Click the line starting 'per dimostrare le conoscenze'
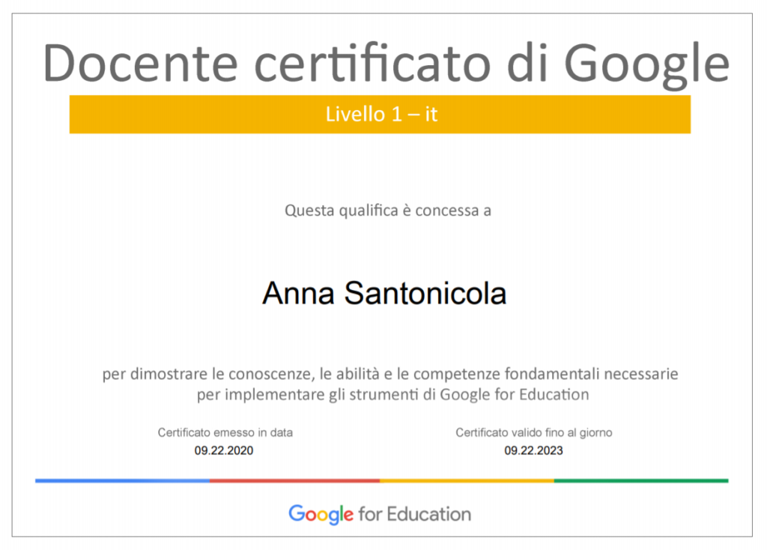Screen dimensions: 767x550 pos(389,374)
